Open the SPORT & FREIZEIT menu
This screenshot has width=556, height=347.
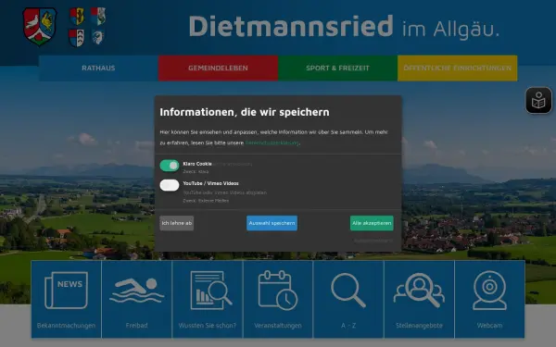(x=337, y=68)
